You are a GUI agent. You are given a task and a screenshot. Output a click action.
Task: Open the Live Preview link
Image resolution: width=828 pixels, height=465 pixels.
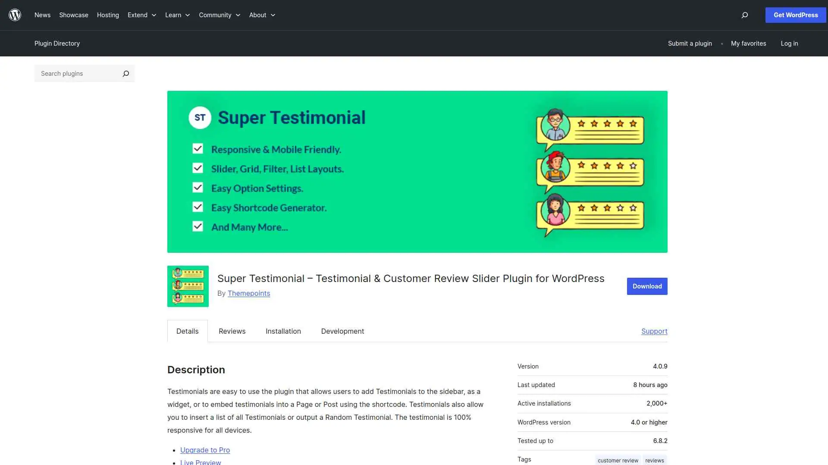tap(200, 462)
